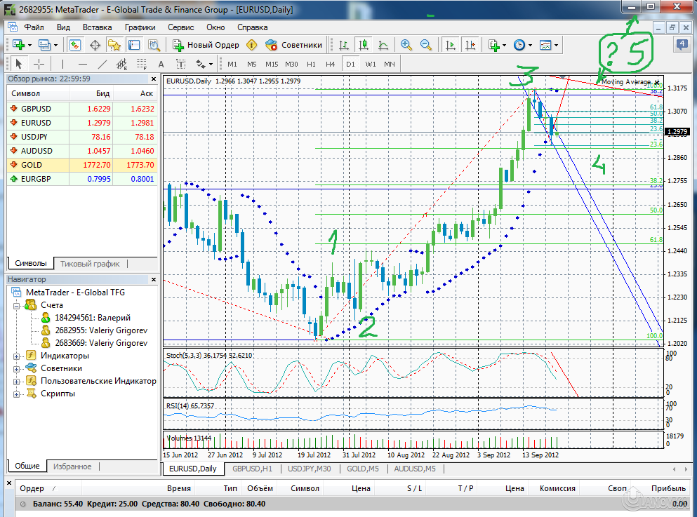Toggle Market Watch panel visibility

click(x=74, y=45)
